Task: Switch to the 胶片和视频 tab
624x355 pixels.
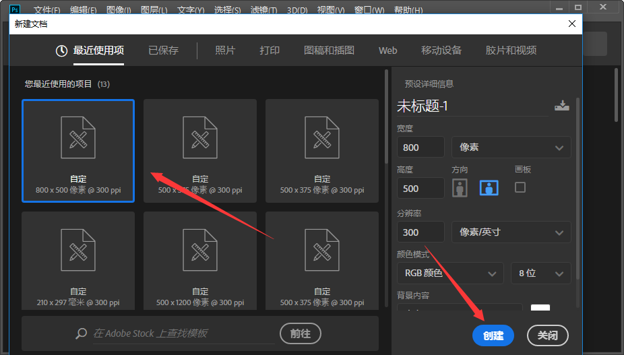Action: point(511,51)
